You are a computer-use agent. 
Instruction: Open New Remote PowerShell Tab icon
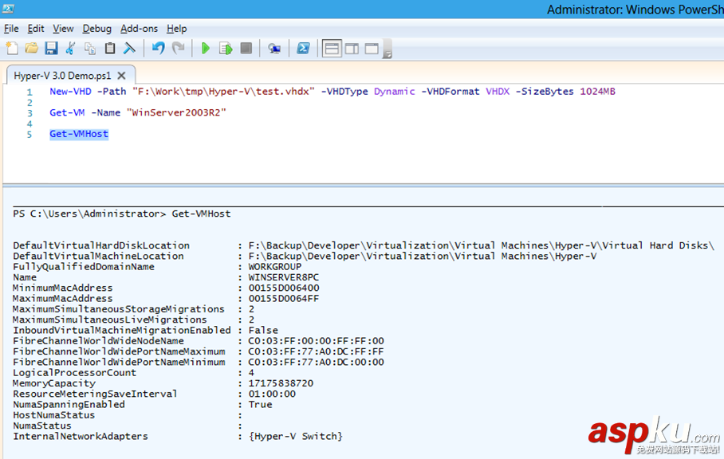pyautogui.click(x=274, y=49)
